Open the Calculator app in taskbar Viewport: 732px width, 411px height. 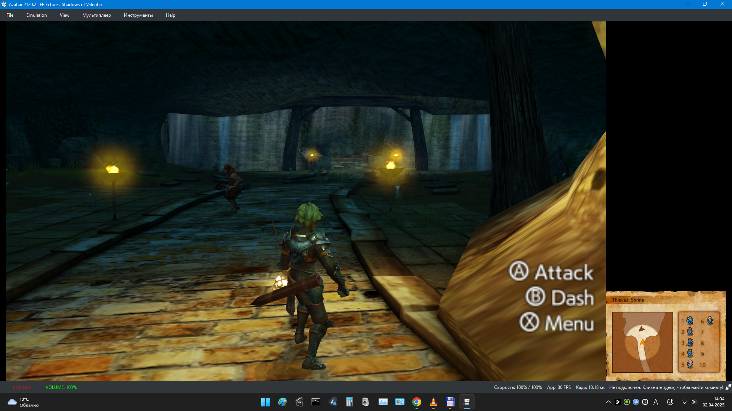pyautogui.click(x=349, y=402)
